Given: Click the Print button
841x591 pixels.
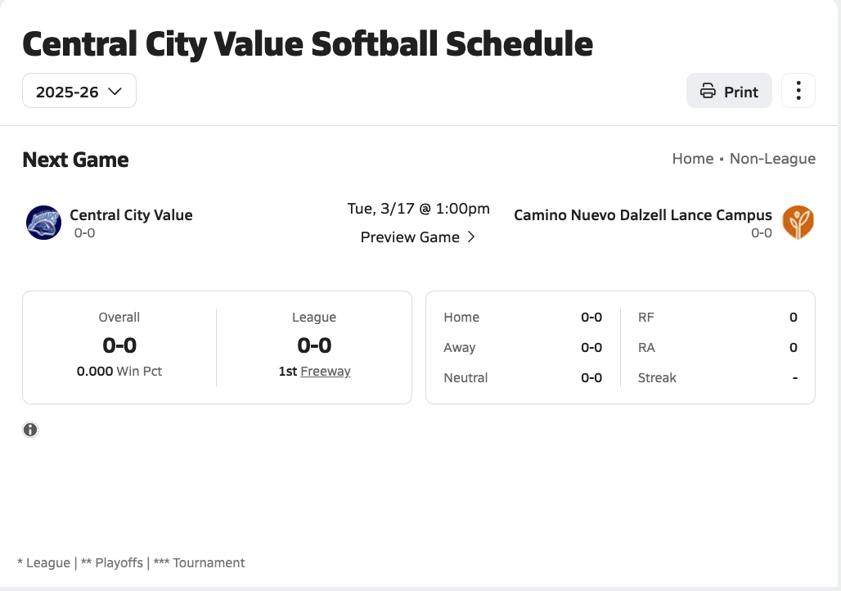Looking at the screenshot, I should (x=728, y=91).
